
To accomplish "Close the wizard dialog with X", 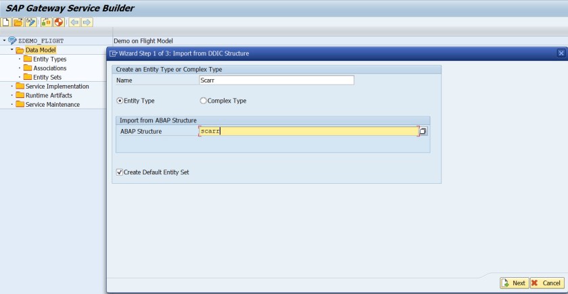I will click(561, 53).
